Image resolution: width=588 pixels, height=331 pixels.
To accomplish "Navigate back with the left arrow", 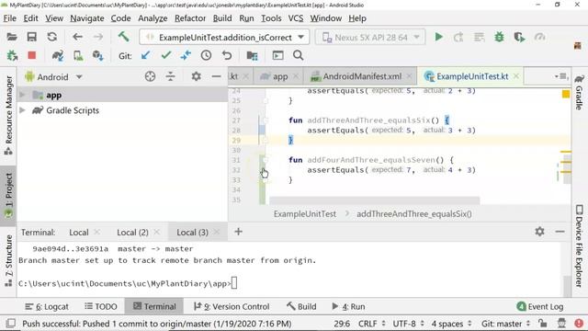I will (x=77, y=37).
